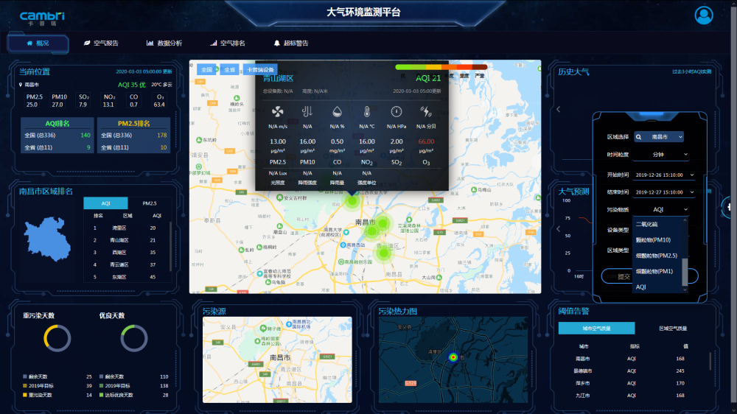Click the 卡普瑞设备 map button
The height and width of the screenshot is (414, 737).
pos(260,69)
